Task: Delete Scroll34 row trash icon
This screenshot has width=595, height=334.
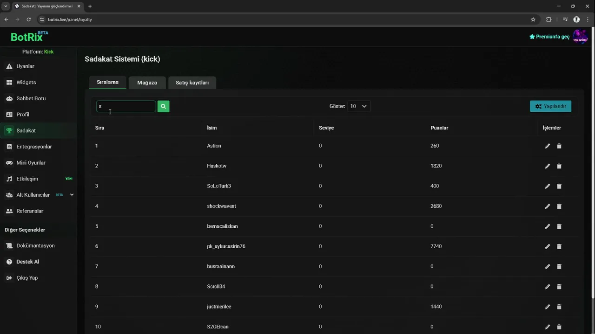Action: tap(559, 287)
